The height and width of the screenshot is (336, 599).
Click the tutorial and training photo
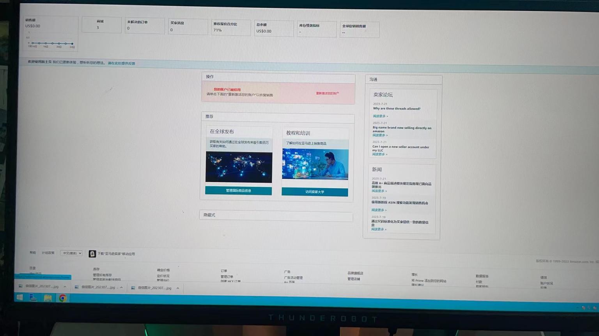click(315, 165)
